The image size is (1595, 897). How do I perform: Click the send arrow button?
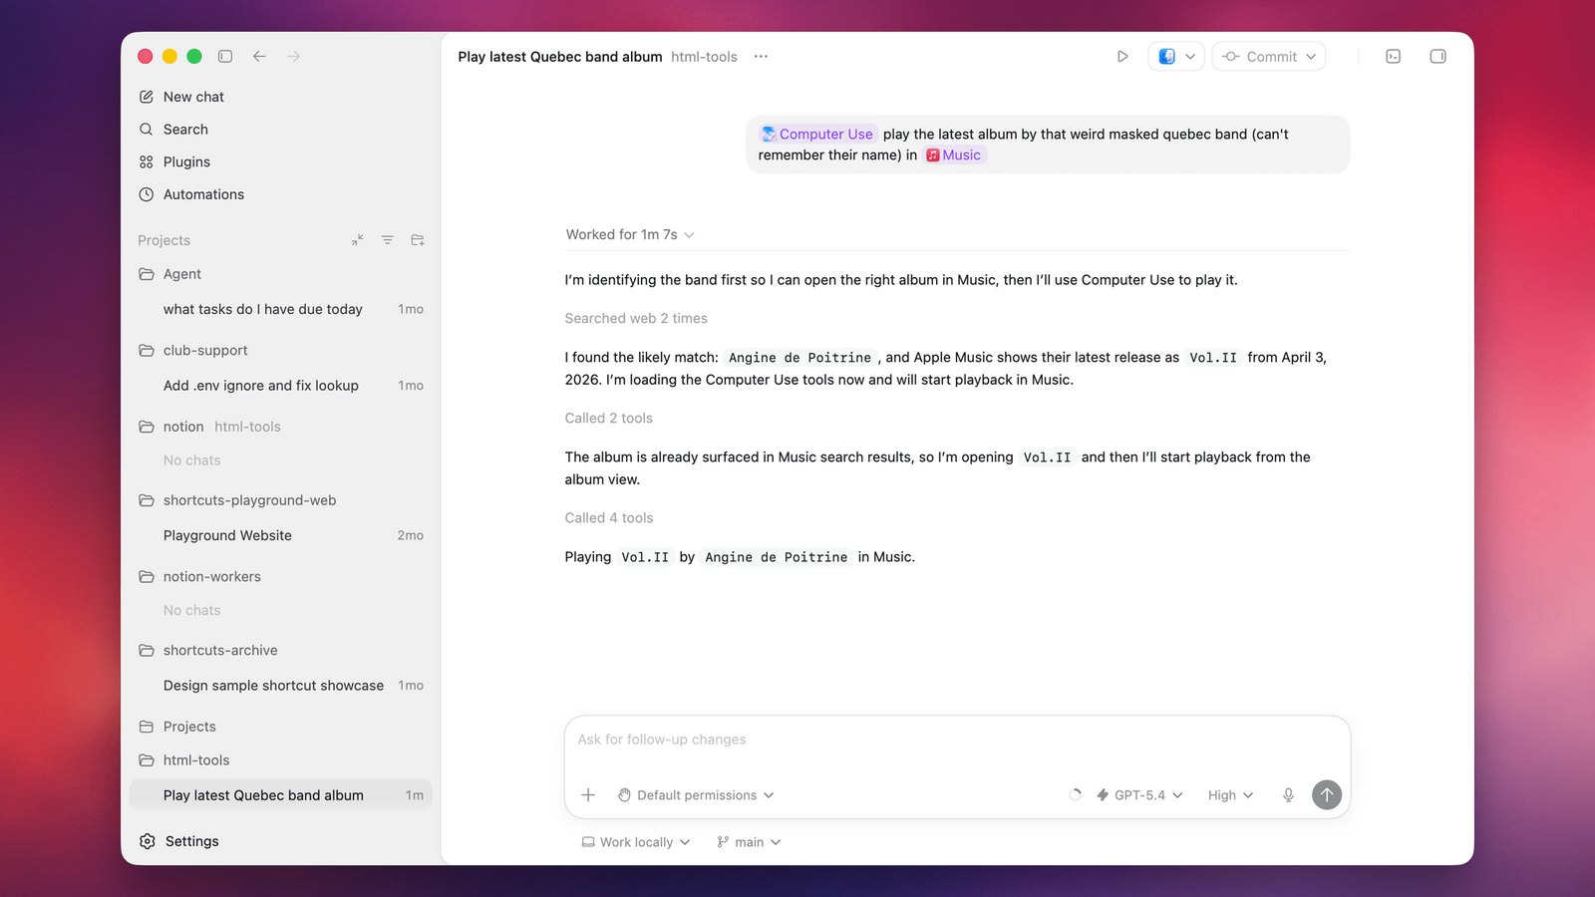tap(1327, 794)
